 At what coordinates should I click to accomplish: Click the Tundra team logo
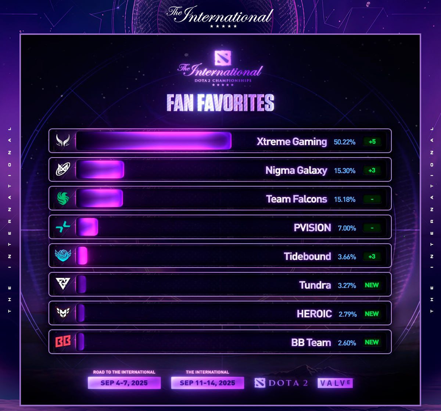click(x=62, y=284)
